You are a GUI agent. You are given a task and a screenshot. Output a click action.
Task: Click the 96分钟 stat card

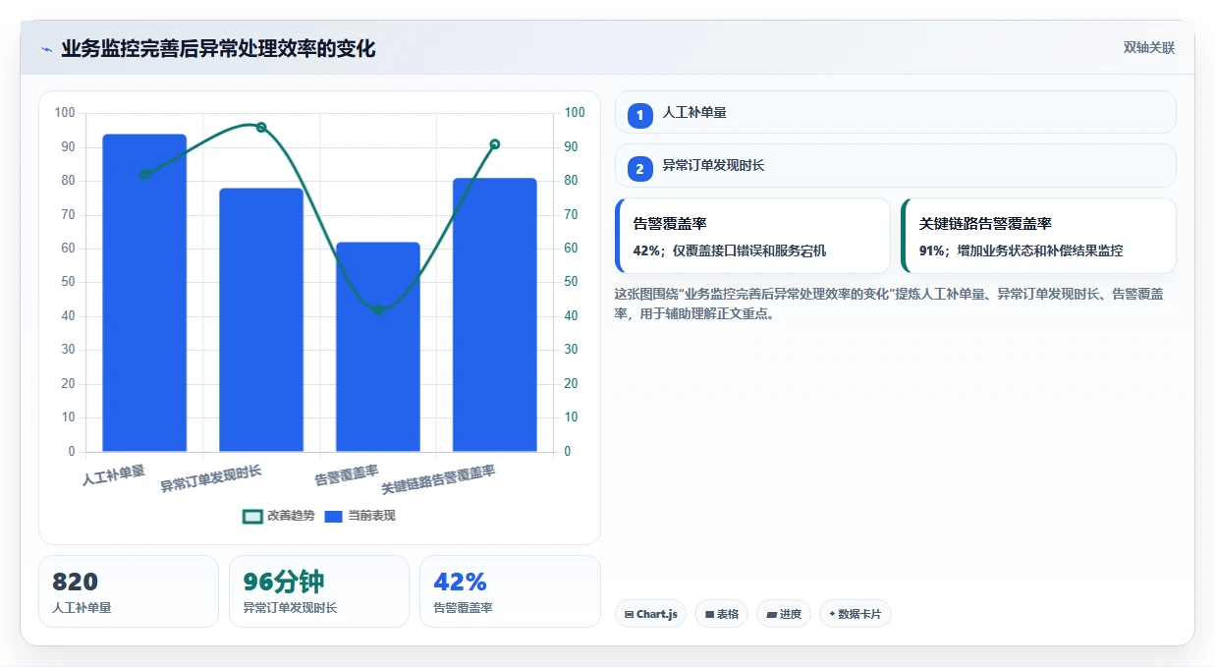319,591
